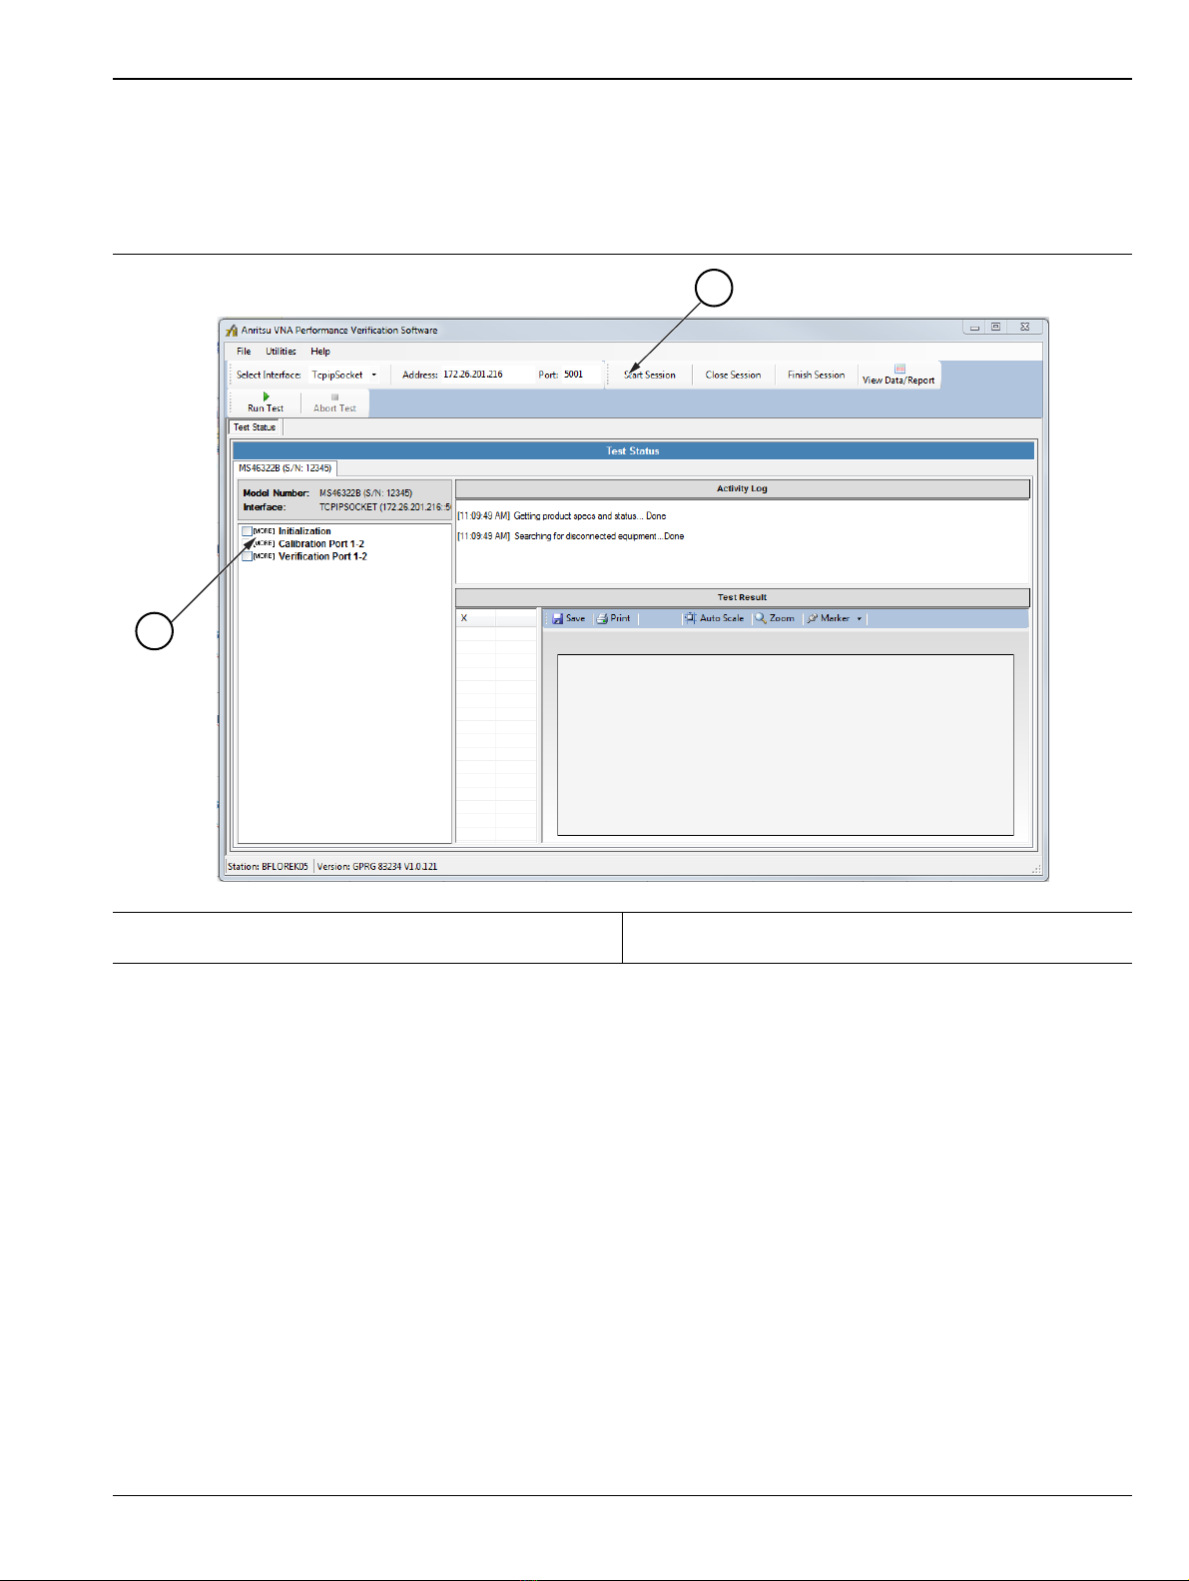Open the Utilities menu
Image resolution: width=1189 pixels, height=1581 pixels.
click(281, 352)
